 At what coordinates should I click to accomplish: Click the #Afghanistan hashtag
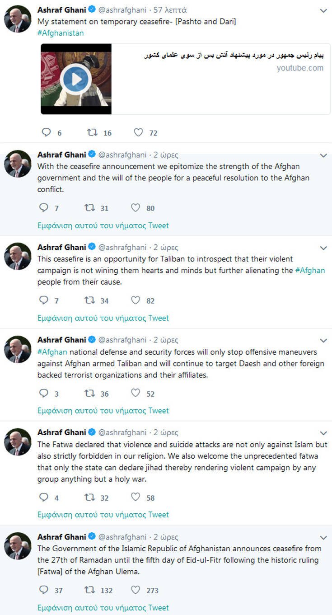[x=61, y=33]
